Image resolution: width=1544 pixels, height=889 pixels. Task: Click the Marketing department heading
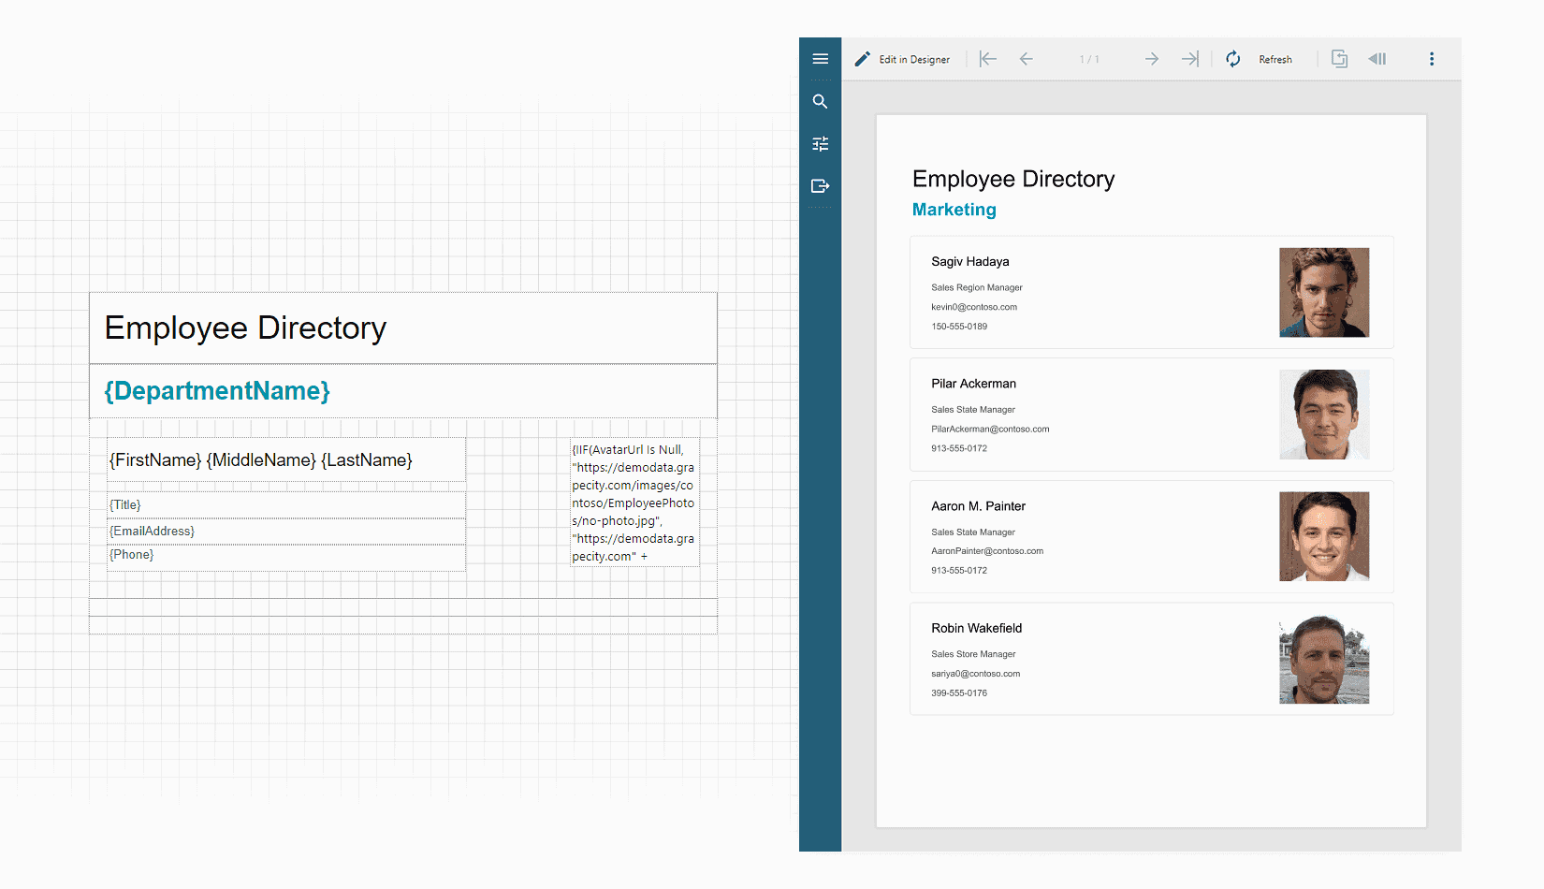(954, 210)
